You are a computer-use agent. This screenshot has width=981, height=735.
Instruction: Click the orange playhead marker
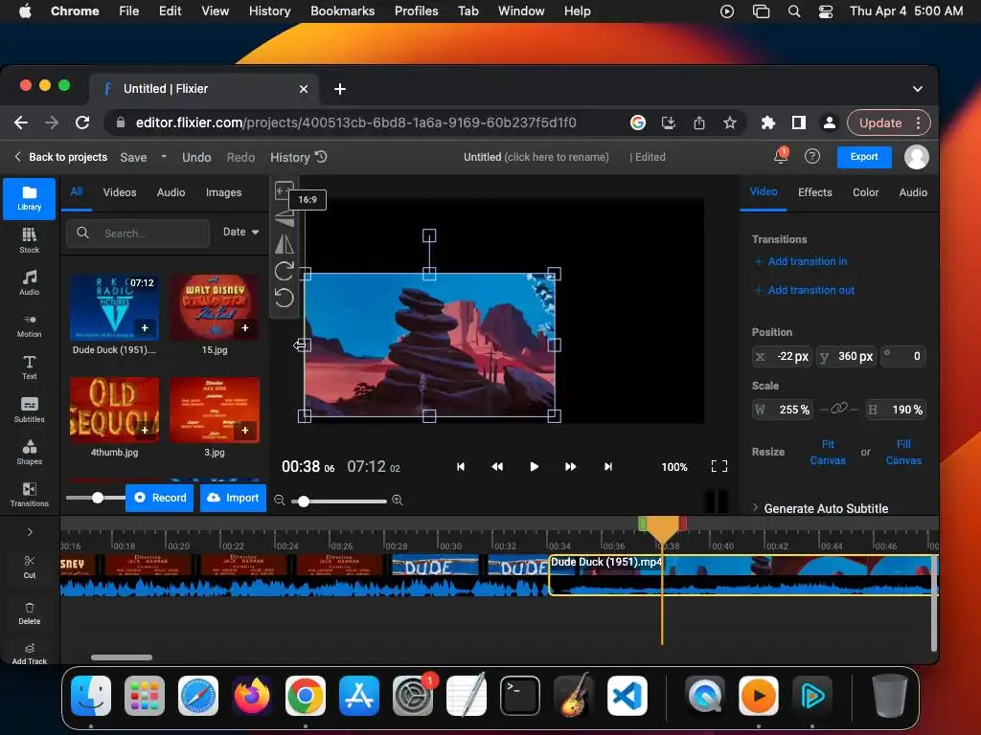click(x=662, y=528)
